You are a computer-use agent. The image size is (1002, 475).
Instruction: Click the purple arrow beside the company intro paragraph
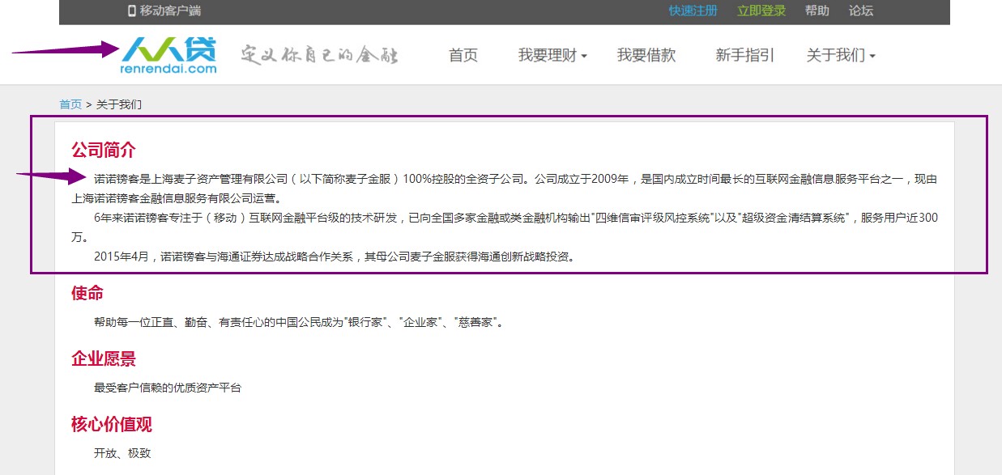(51, 176)
